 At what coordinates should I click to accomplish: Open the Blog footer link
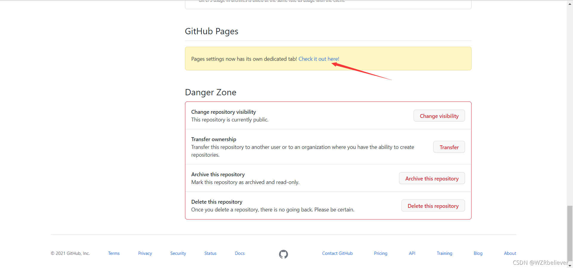(478, 253)
